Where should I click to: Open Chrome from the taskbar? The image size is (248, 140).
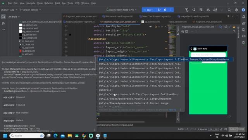click(84, 136)
